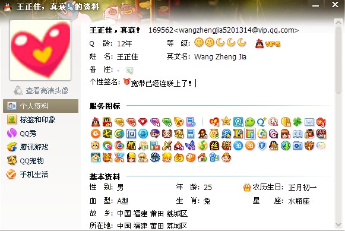Screen dimensions: 345x231
Task: Click the vertical scrollbar thumb
Action: click(x=338, y=60)
